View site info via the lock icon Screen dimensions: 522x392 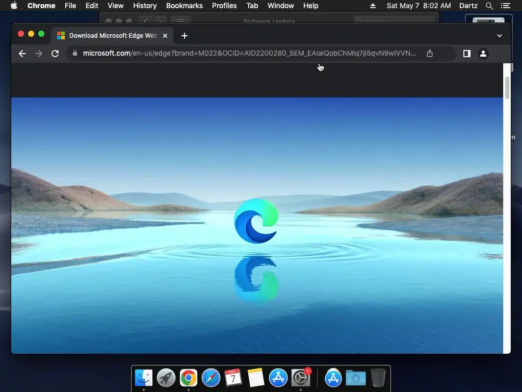tap(75, 53)
